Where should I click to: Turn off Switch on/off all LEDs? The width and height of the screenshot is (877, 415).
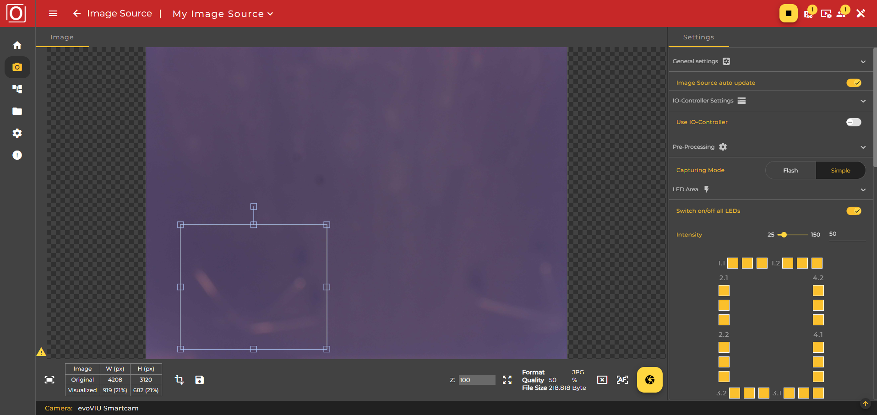[853, 211]
